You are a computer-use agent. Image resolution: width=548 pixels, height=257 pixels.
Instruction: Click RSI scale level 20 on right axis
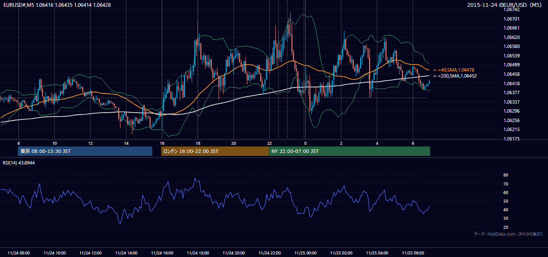(x=506, y=227)
